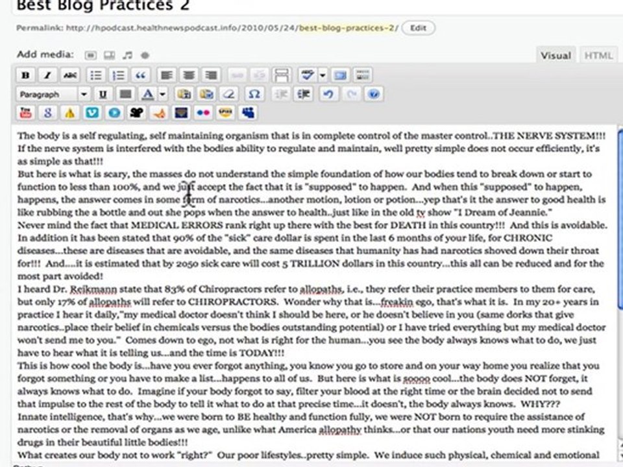
Task: Click the misspelled word "Reikmann"
Action: 93,289
